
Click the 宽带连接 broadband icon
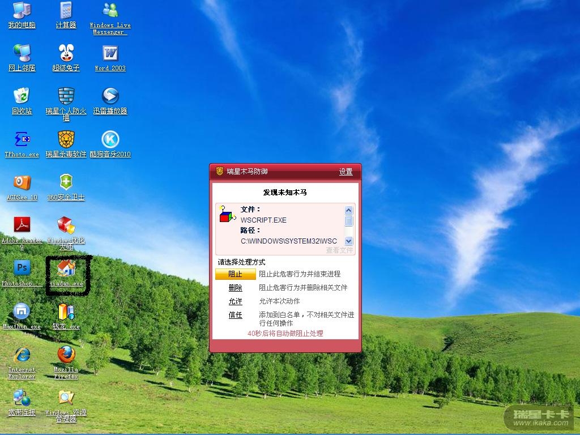22,403
